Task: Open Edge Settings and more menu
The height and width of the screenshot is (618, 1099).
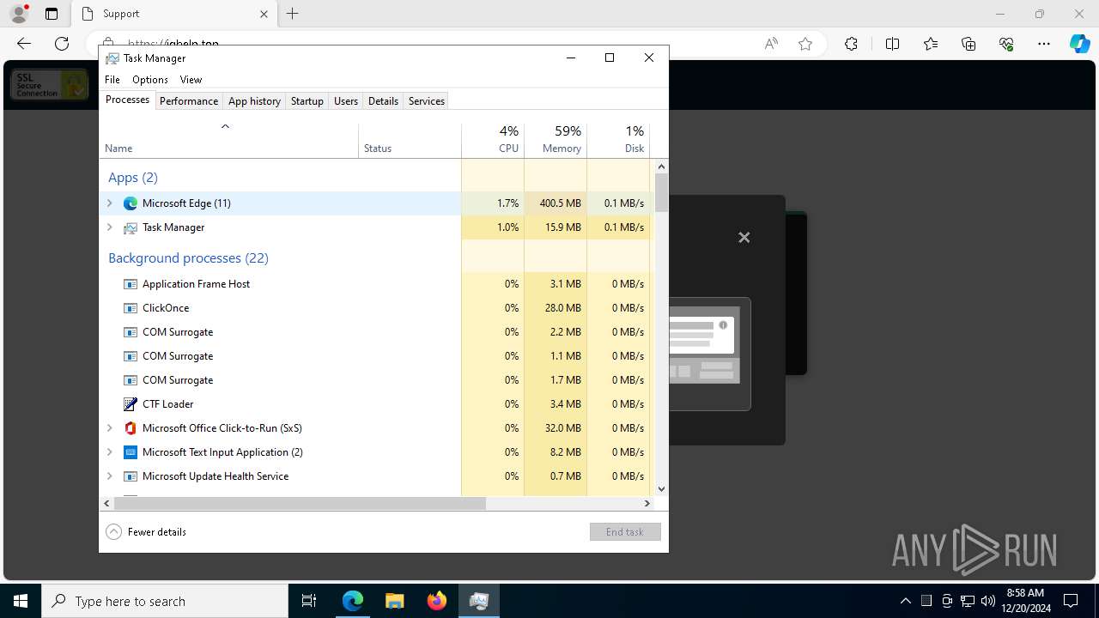Action: pyautogui.click(x=1044, y=44)
